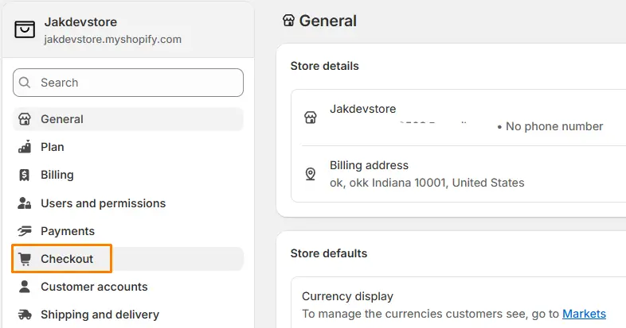626x328 pixels.
Task: Open the Checkout settings
Action: (x=128, y=259)
